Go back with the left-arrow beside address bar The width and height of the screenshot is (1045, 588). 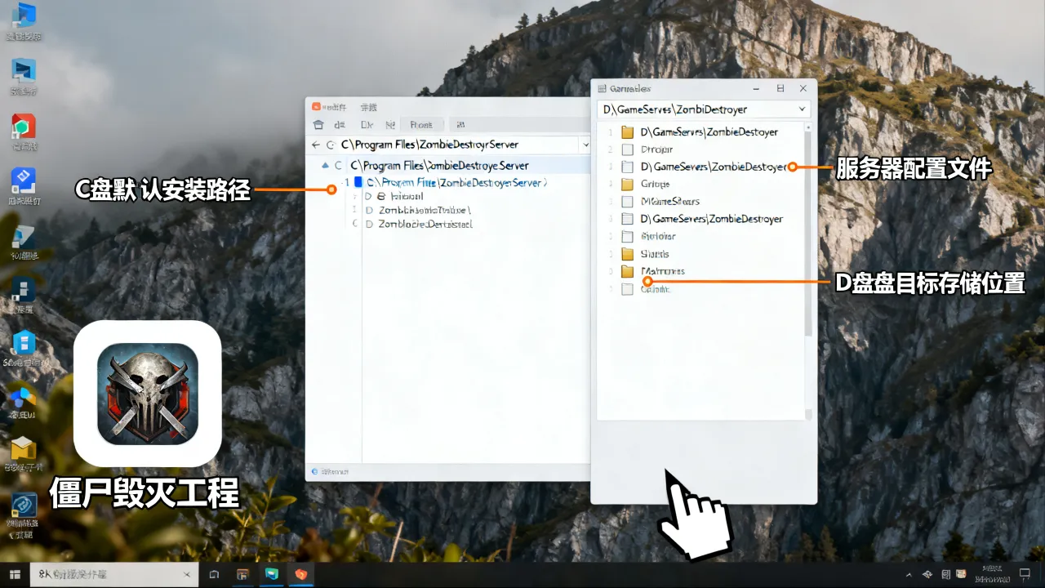tap(316, 145)
